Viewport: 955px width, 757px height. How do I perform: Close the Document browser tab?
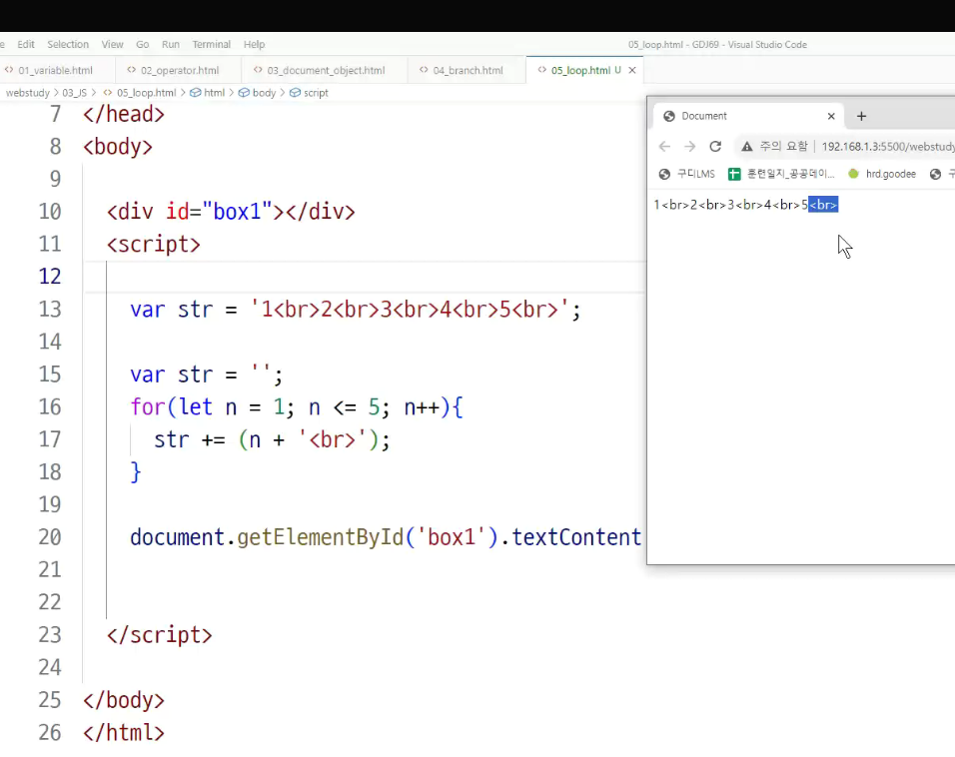(x=831, y=116)
